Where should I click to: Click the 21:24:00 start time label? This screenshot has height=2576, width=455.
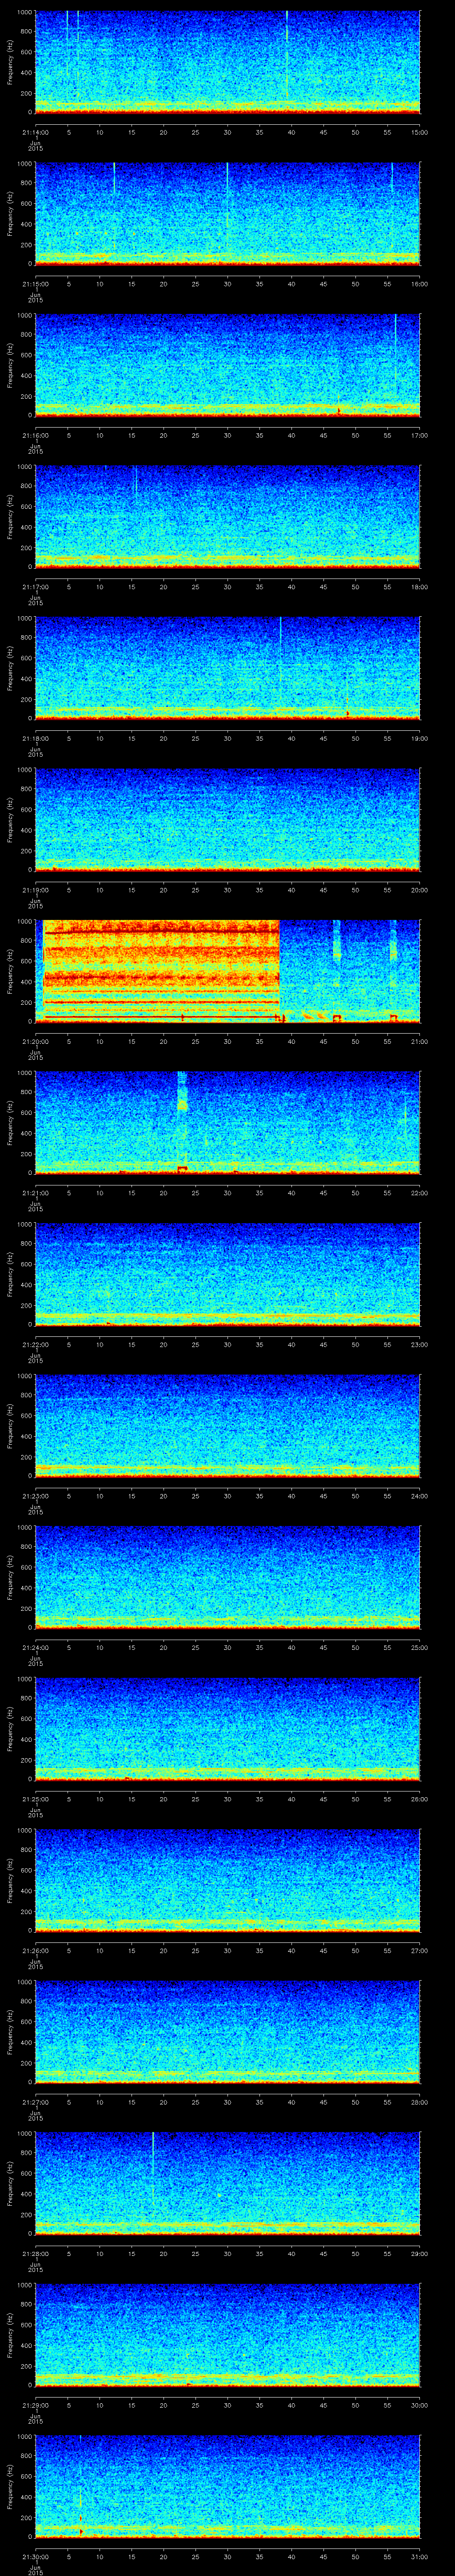(35, 1647)
